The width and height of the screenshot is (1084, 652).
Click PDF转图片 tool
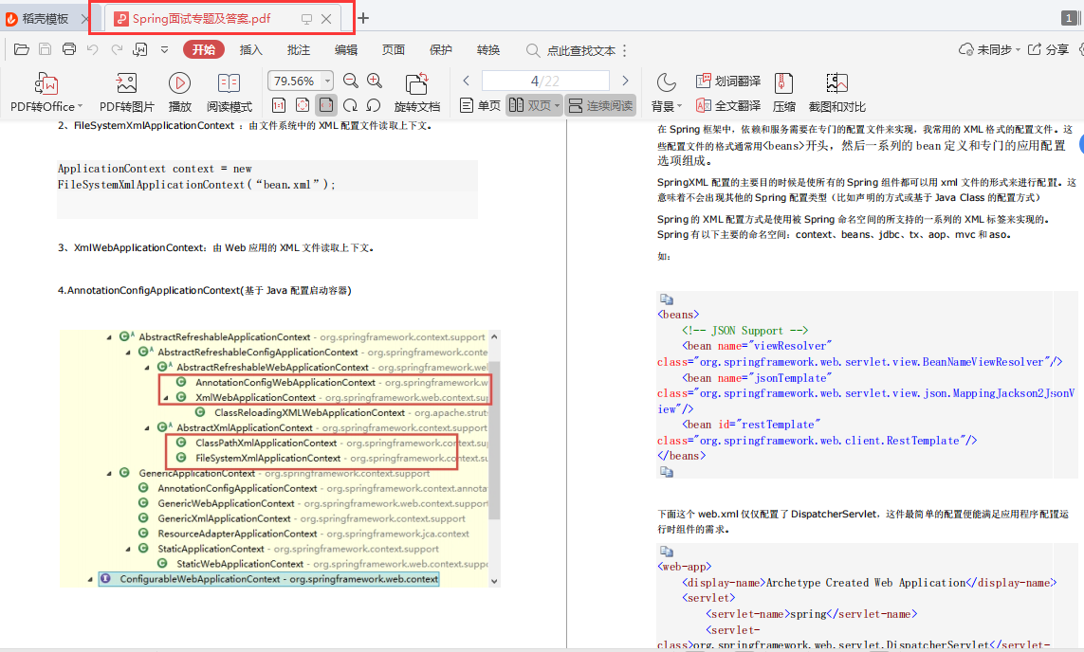click(126, 93)
